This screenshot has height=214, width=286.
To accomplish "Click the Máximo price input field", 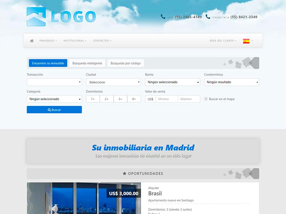I will [x=189, y=99].
